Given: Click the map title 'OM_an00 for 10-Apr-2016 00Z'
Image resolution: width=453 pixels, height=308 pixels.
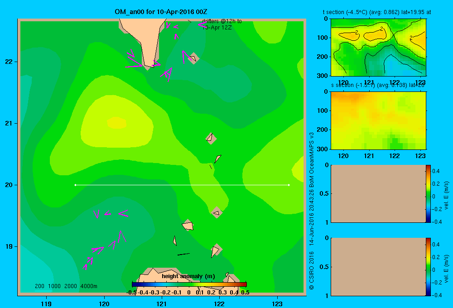Looking at the screenshot, I should pyautogui.click(x=161, y=12).
